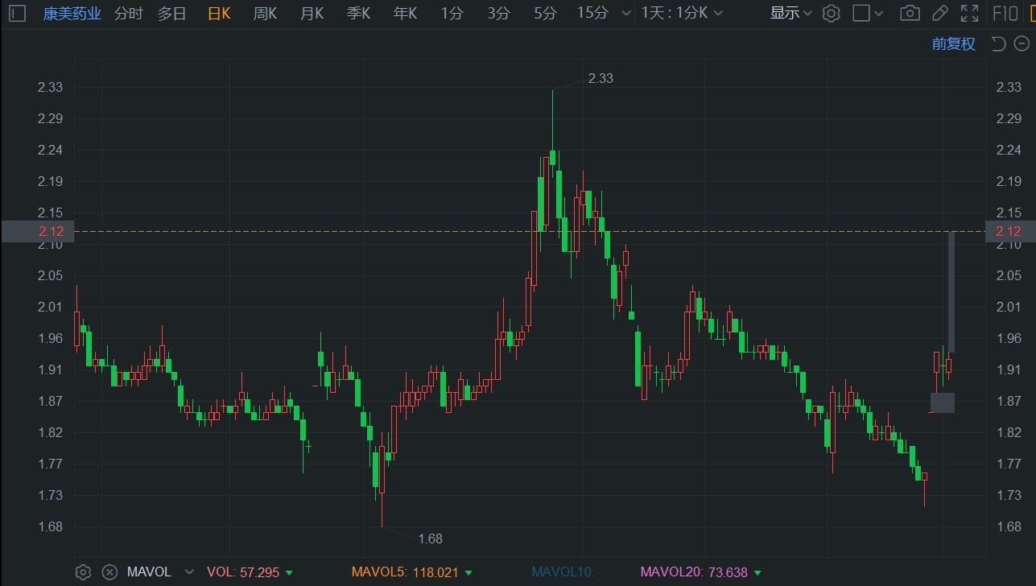
Task: Toggle the left sidebar panel icon
Action: [x=18, y=13]
